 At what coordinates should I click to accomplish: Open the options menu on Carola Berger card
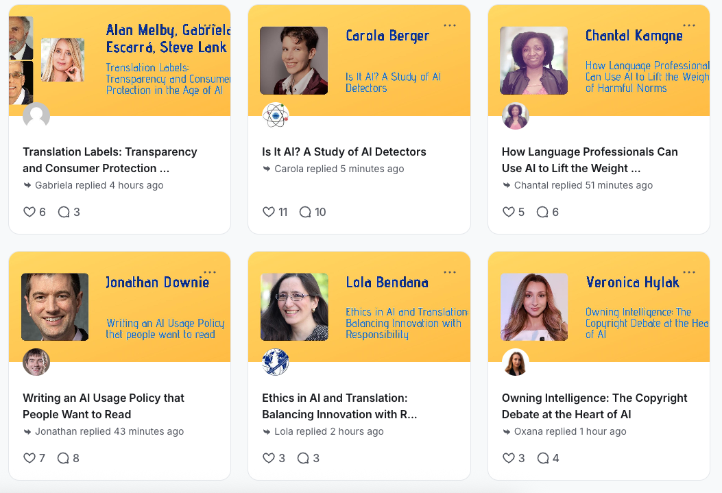(450, 25)
